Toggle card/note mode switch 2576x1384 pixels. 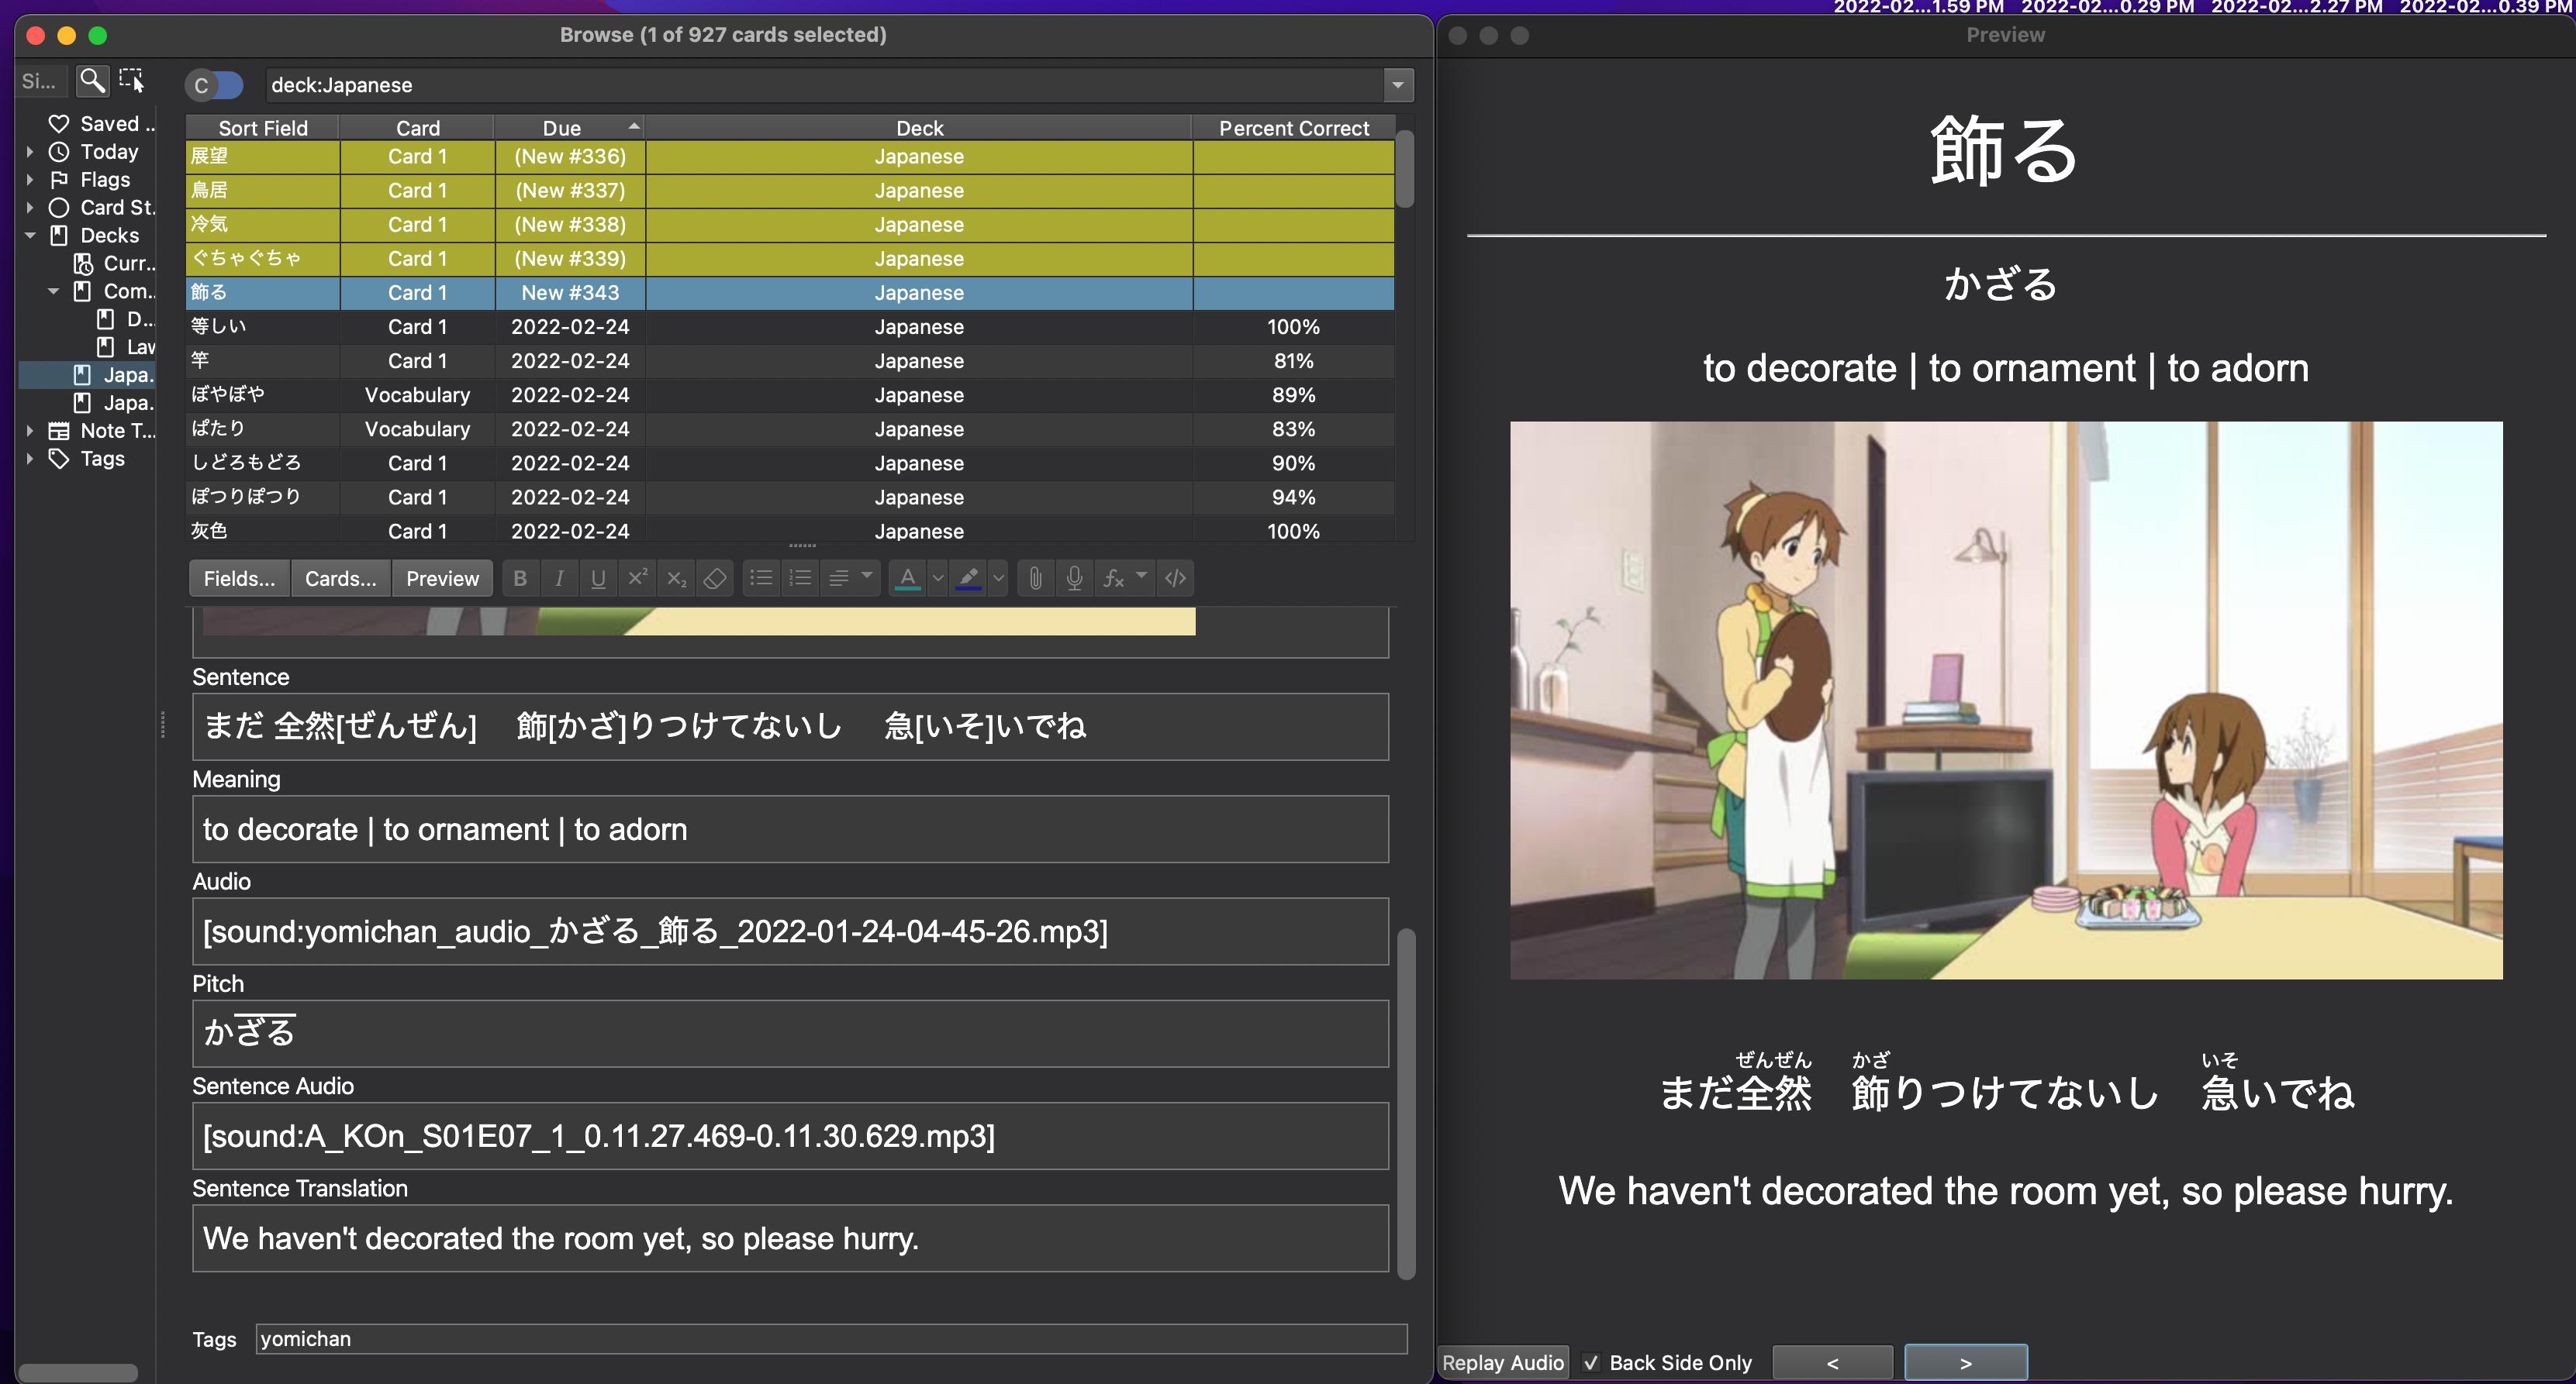tap(214, 85)
